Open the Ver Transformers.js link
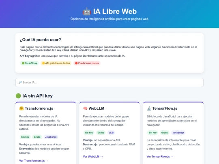The width and height of the screenshot is (219, 164). coord(34,161)
